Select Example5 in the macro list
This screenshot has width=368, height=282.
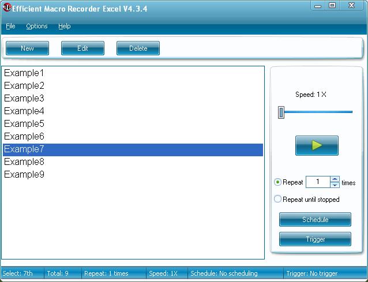pyautogui.click(x=133, y=123)
